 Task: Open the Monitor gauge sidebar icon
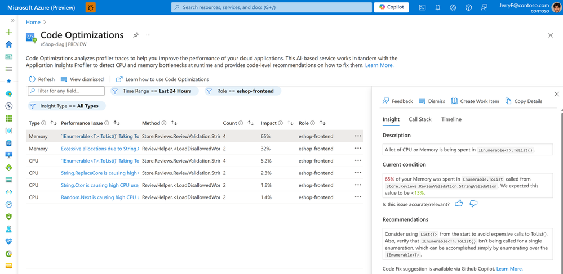[9, 204]
